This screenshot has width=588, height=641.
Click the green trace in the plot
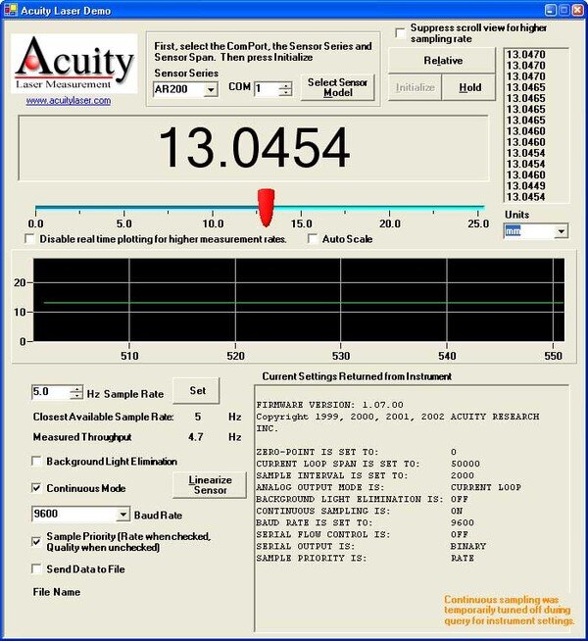(303, 303)
